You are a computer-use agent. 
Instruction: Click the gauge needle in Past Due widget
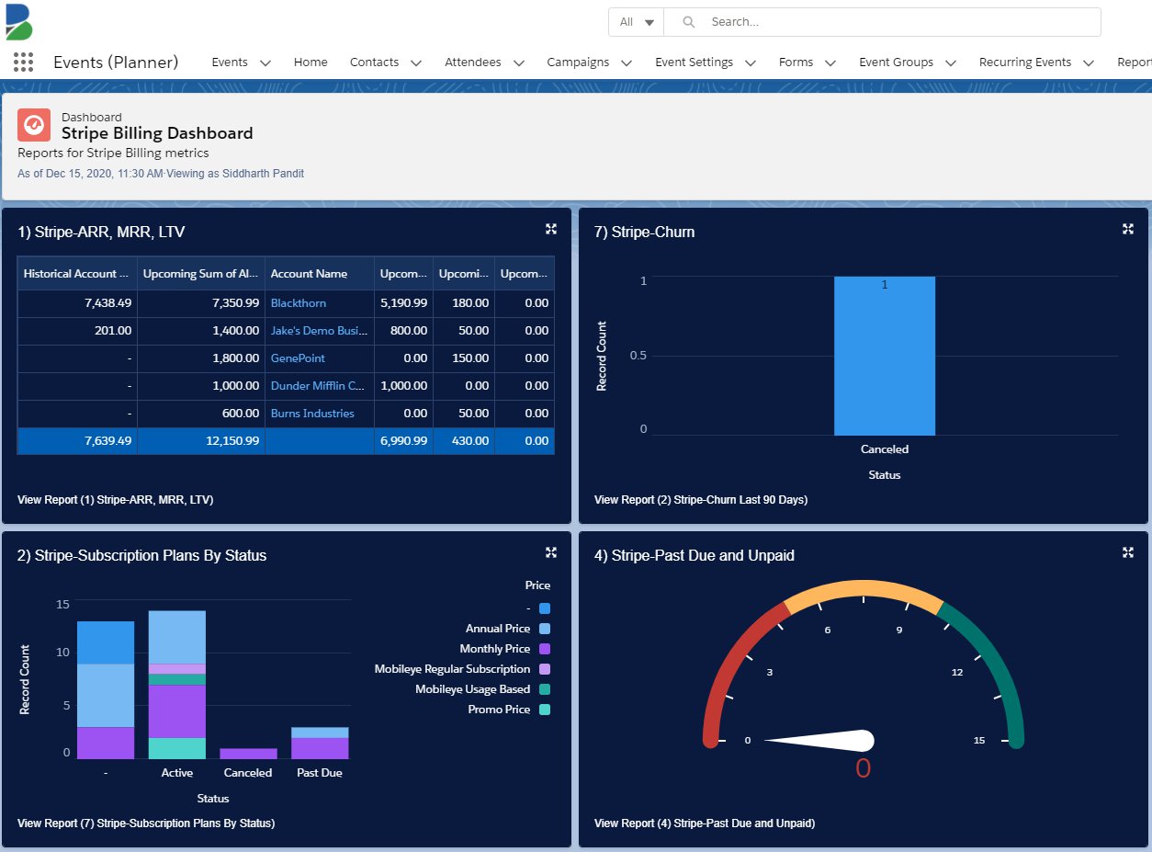click(x=819, y=740)
